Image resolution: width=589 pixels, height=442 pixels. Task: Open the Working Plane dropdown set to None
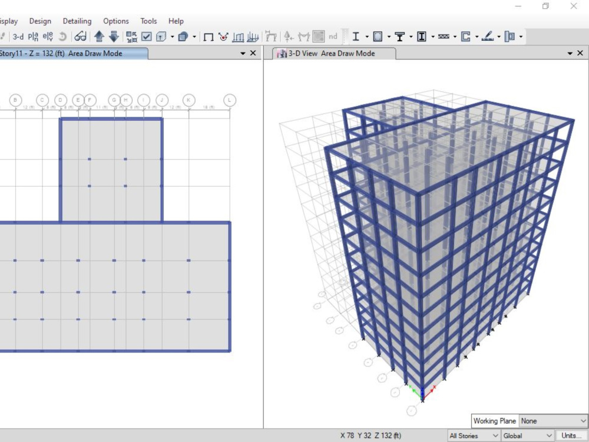tap(553, 421)
